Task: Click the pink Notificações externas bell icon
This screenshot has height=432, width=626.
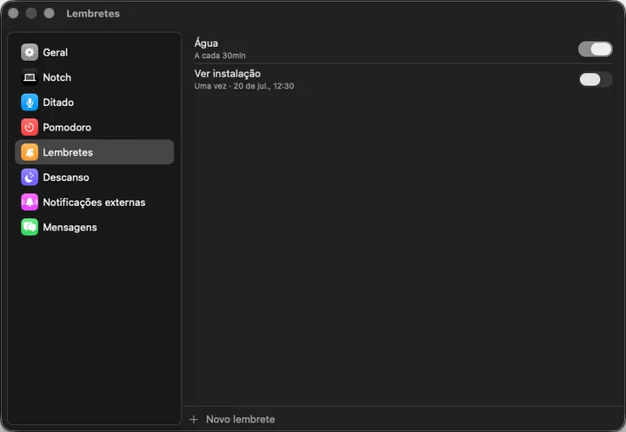Action: click(x=30, y=202)
